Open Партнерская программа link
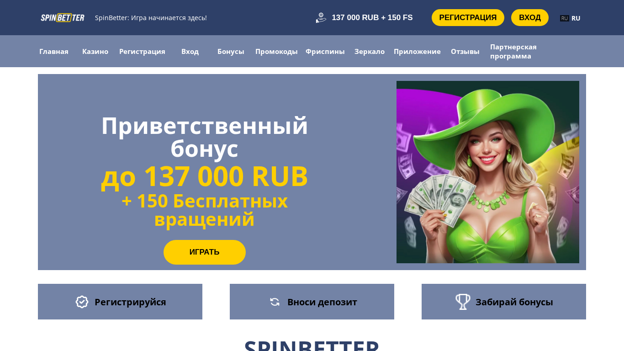The width and height of the screenshot is (624, 351). point(513,51)
